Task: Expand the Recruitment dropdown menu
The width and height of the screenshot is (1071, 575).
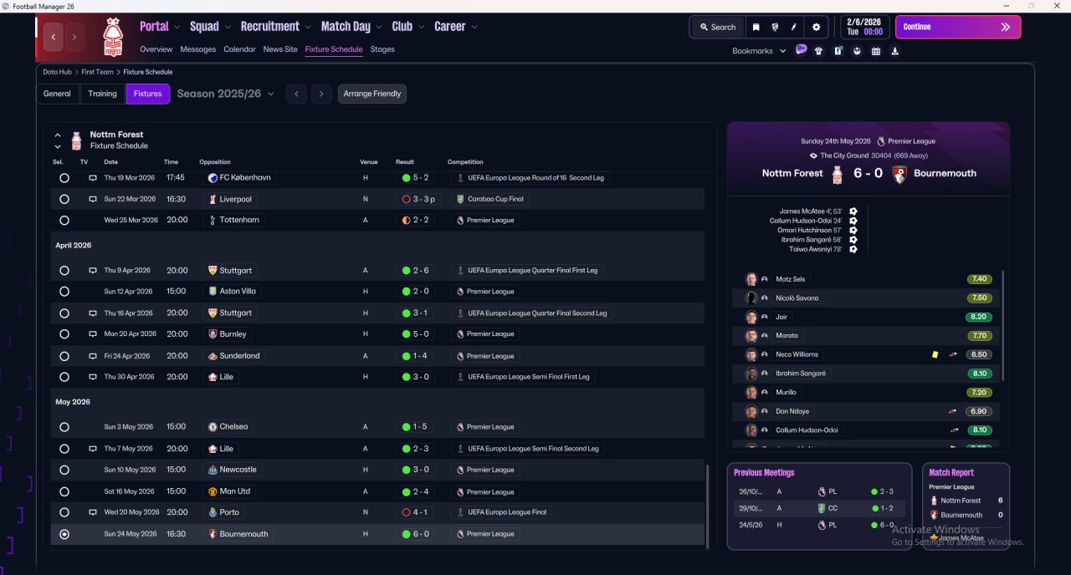Action: point(275,27)
